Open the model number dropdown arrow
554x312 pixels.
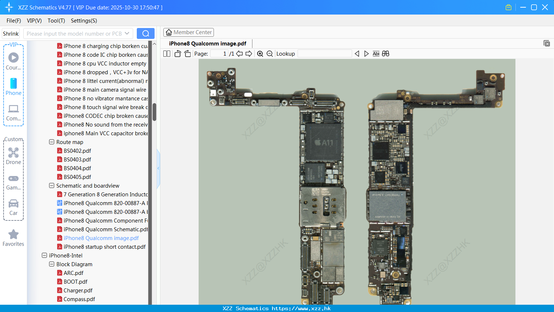point(127,33)
